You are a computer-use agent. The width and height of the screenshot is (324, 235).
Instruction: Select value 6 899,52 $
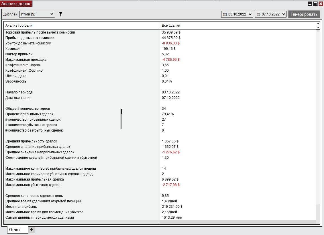pos(170,179)
